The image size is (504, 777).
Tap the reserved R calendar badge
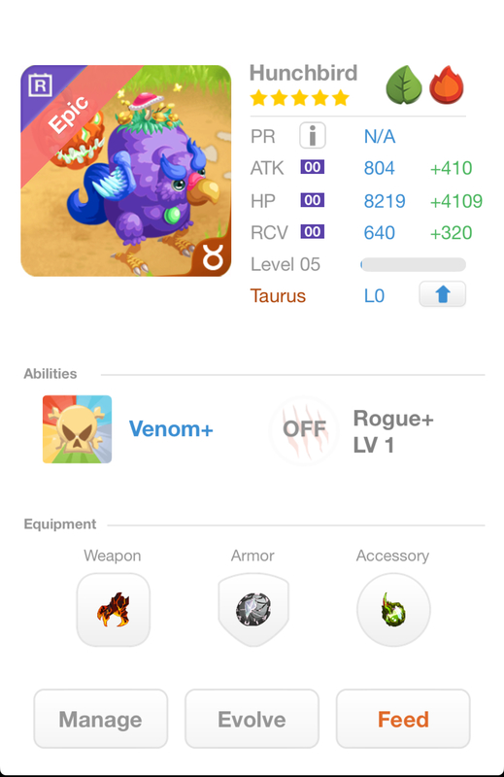(40, 85)
